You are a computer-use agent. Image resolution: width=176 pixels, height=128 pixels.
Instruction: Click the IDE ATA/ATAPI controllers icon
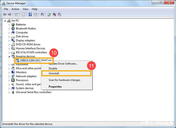pos(13,52)
